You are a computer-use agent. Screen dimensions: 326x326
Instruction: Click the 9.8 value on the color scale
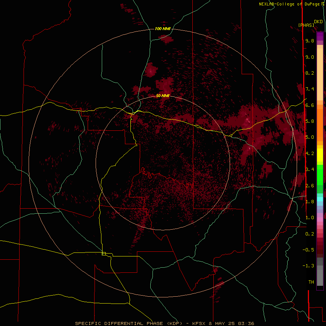pos(310,41)
